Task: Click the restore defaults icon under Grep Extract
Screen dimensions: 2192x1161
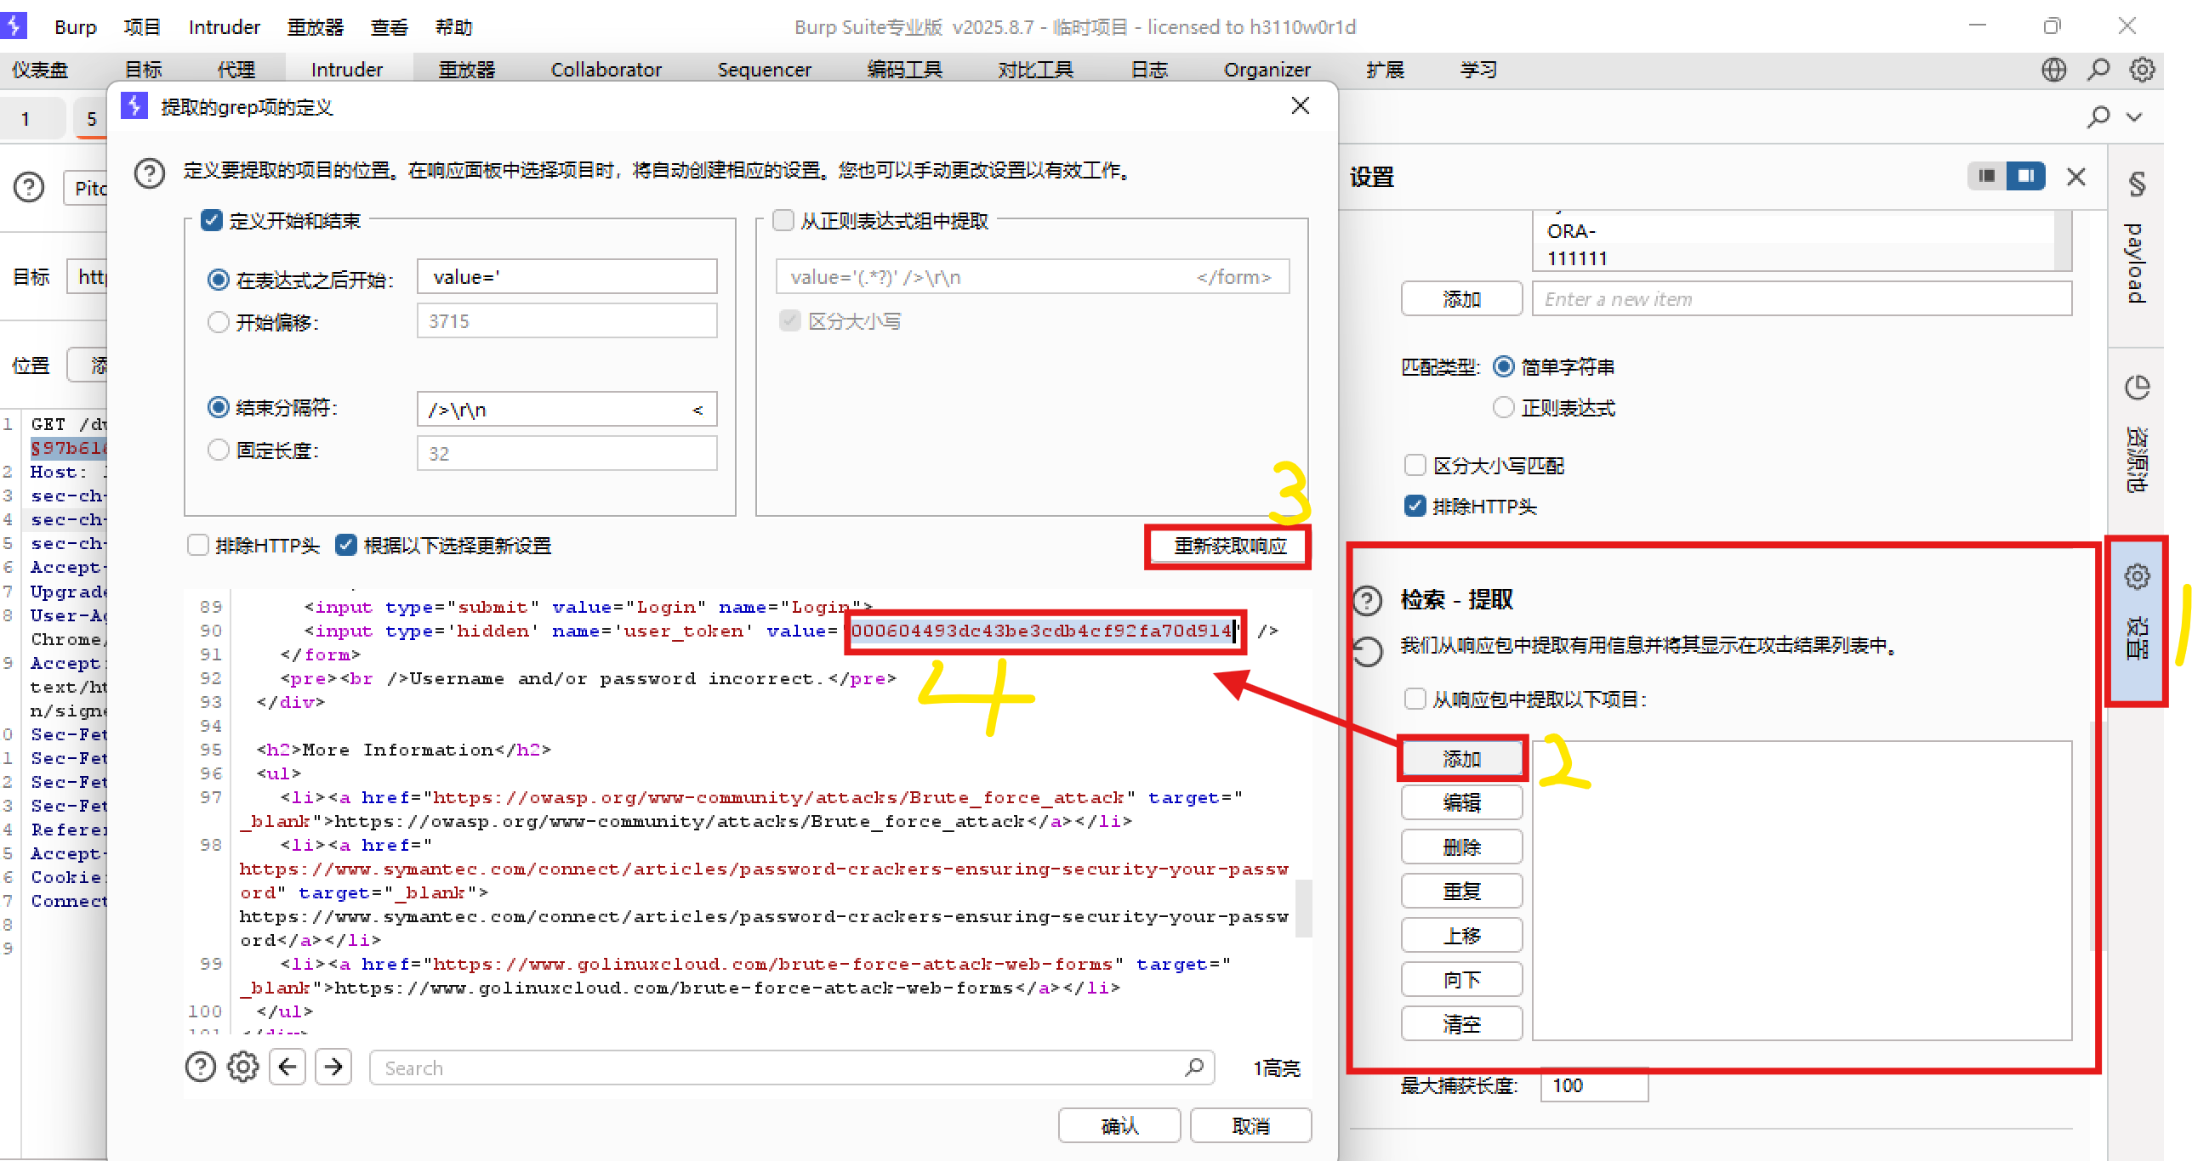Action: pyautogui.click(x=1368, y=653)
